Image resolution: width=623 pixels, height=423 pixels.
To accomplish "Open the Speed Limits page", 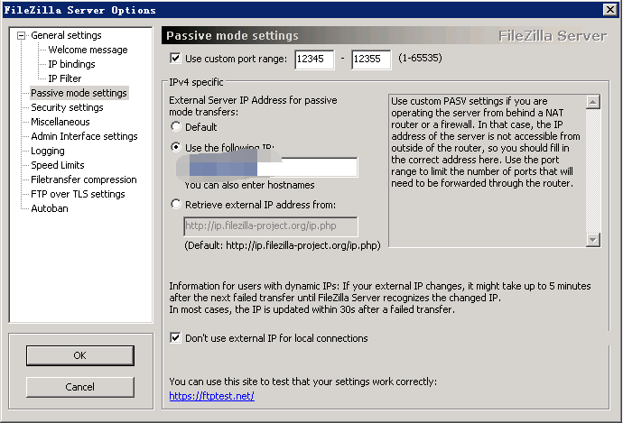I will (x=58, y=165).
